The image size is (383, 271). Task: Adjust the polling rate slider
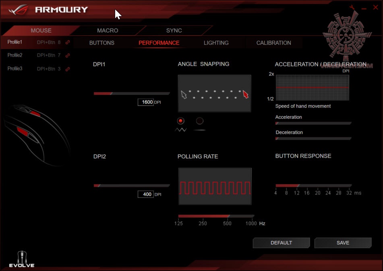[216, 216]
